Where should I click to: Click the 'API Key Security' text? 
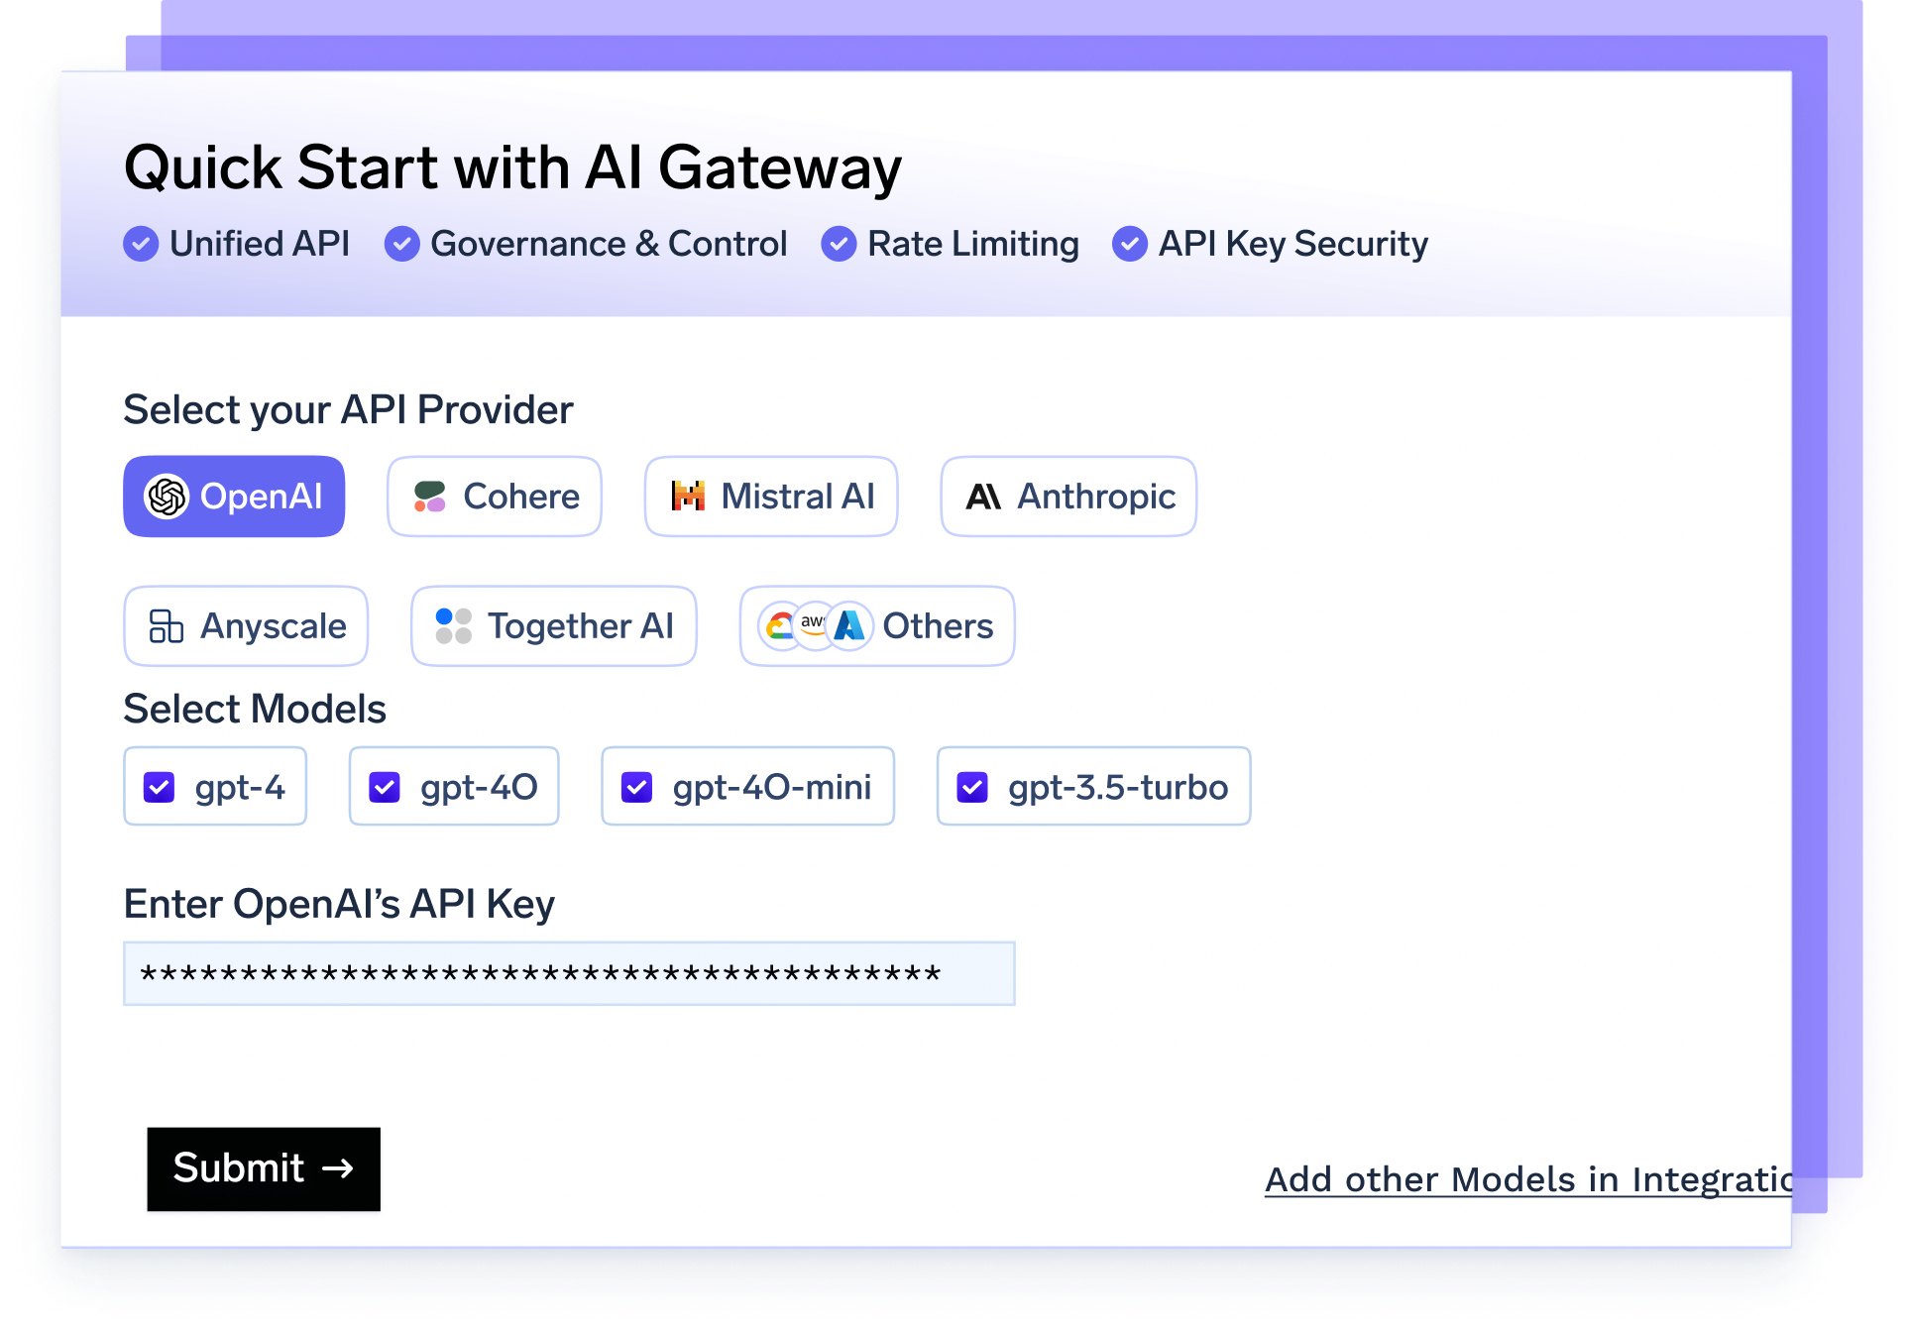pyautogui.click(x=1293, y=245)
